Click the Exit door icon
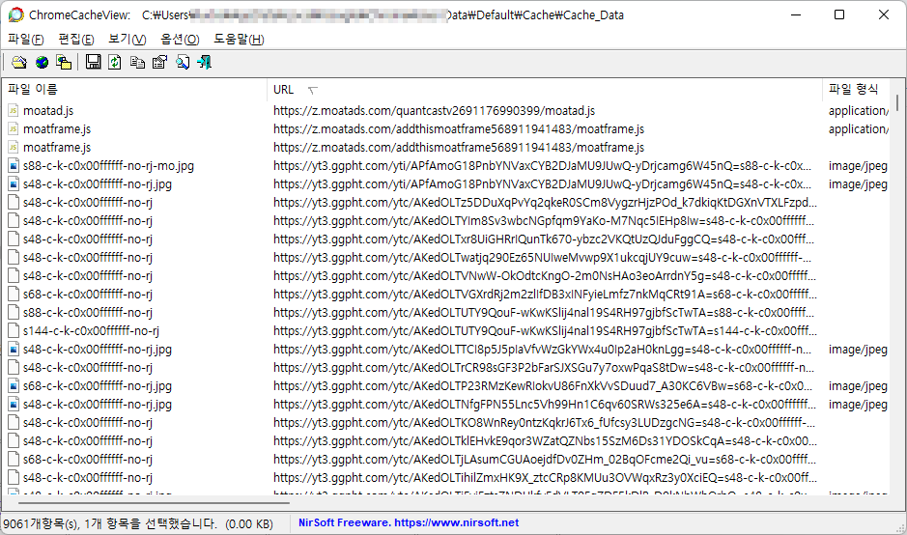907x535 pixels. (x=204, y=62)
